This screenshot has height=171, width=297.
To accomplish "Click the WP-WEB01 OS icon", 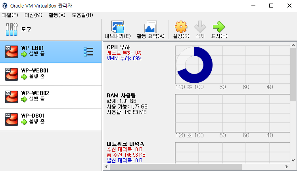I will [11, 74].
